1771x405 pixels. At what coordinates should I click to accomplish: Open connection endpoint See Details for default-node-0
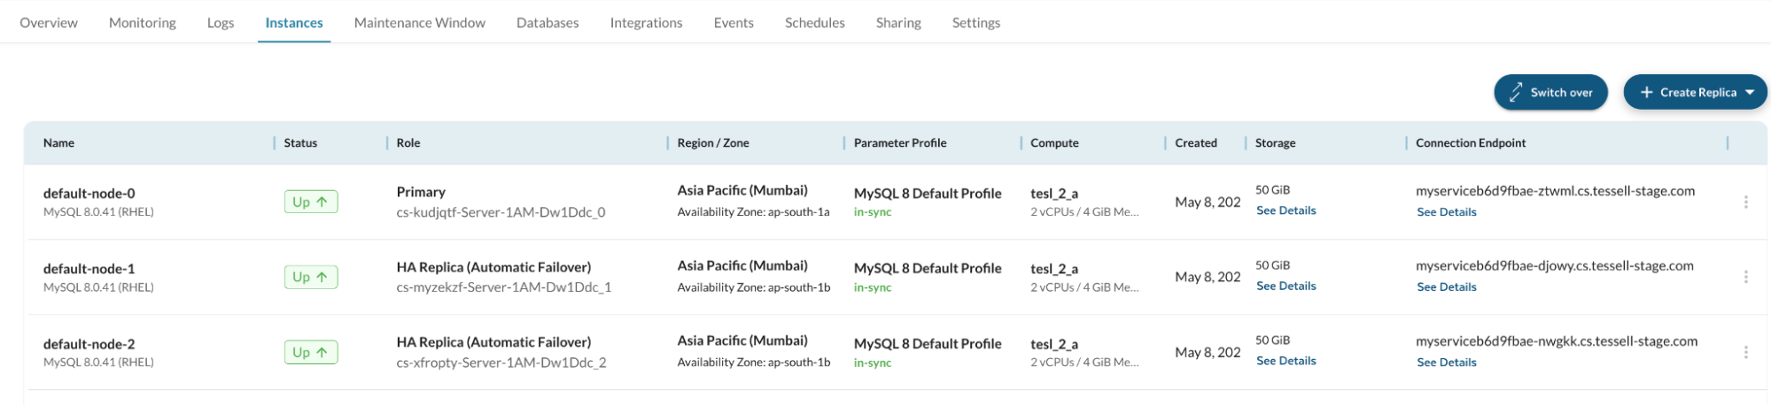1446,212
